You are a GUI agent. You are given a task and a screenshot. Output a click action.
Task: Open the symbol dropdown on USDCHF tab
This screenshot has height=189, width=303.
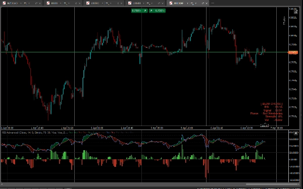pos(187,4)
